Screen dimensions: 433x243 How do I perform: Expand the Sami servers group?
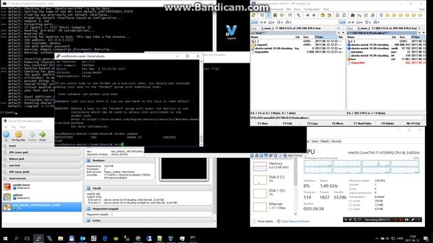point(5,178)
